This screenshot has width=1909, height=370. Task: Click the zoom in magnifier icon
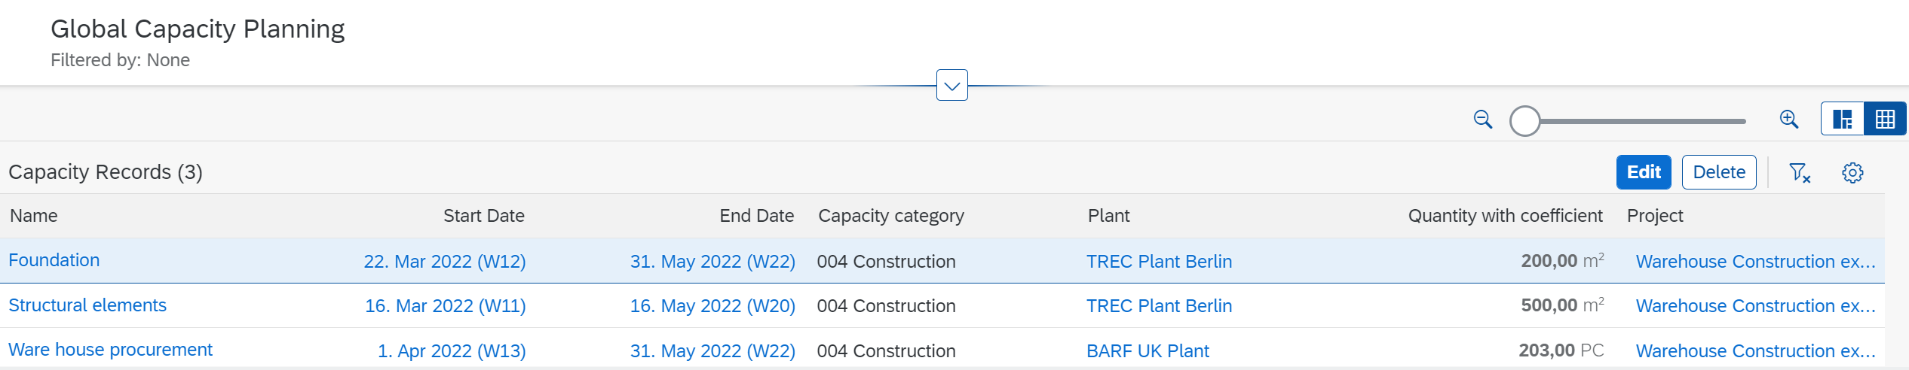point(1789,120)
